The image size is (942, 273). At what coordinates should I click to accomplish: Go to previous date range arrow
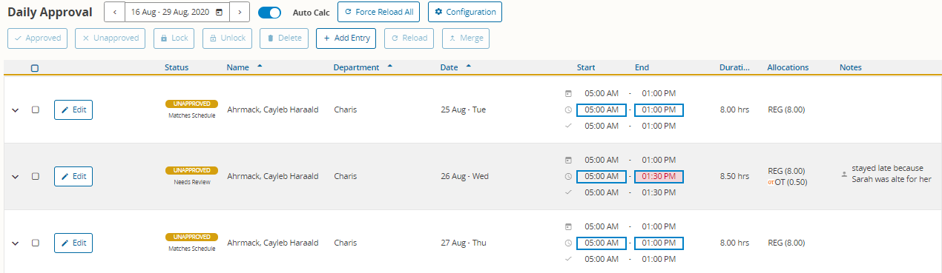tap(114, 13)
